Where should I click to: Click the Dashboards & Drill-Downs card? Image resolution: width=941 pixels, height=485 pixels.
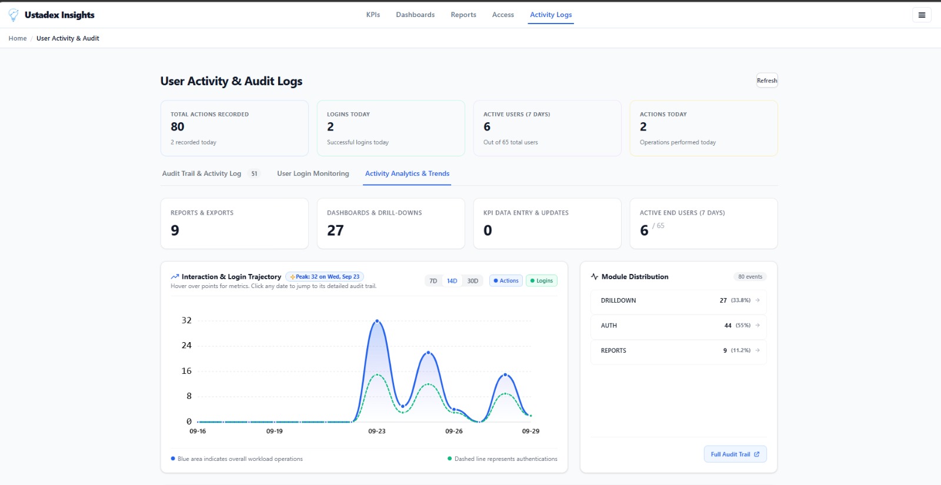point(391,223)
